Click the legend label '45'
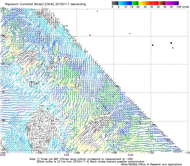The height and width of the screenshot is (166, 190). point(171,7)
